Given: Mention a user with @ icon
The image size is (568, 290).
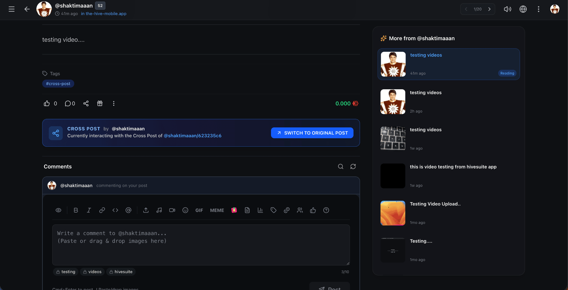Looking at the screenshot, I should tap(128, 210).
